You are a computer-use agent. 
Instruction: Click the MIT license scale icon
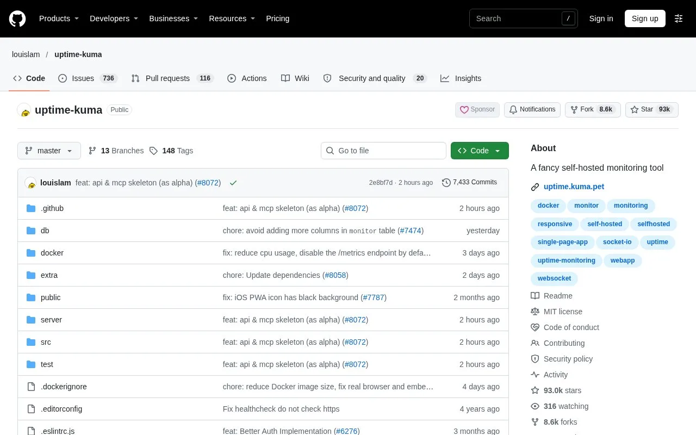click(535, 312)
